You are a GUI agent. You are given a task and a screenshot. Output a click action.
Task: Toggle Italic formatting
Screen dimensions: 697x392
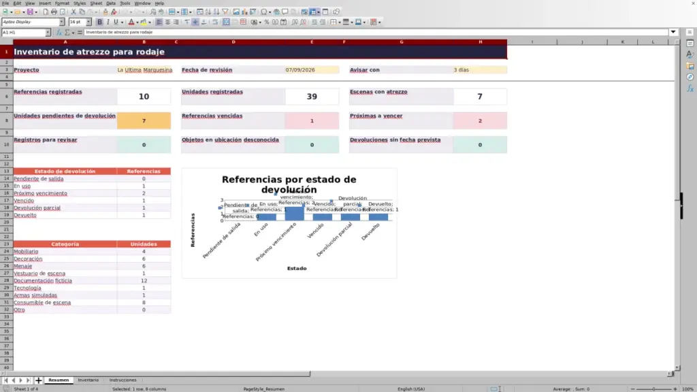(108, 22)
